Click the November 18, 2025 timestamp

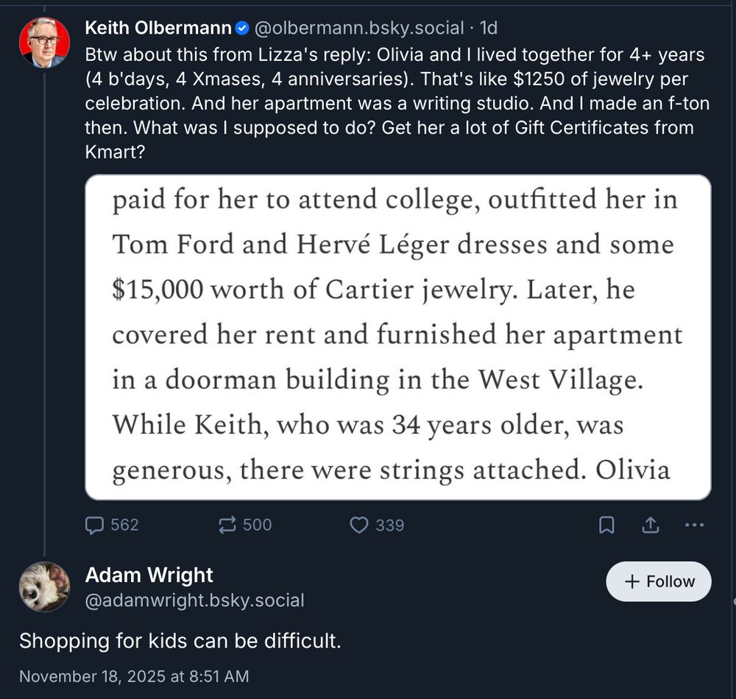[x=134, y=676]
